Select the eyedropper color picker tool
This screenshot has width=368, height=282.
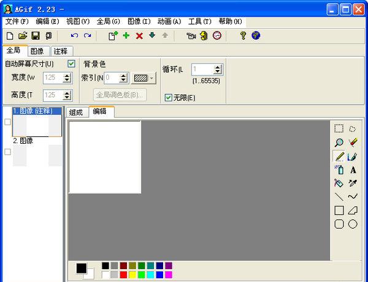[x=353, y=183]
